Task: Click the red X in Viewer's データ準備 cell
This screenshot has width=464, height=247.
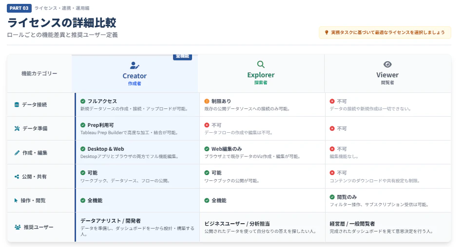Action: tap(332, 129)
